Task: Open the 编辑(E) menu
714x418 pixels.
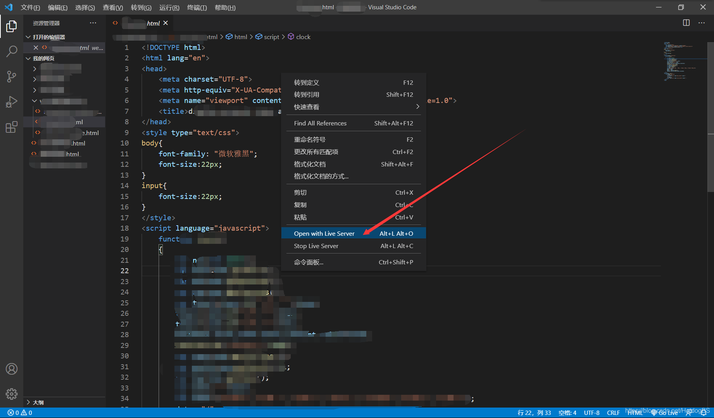Action: pos(58,7)
